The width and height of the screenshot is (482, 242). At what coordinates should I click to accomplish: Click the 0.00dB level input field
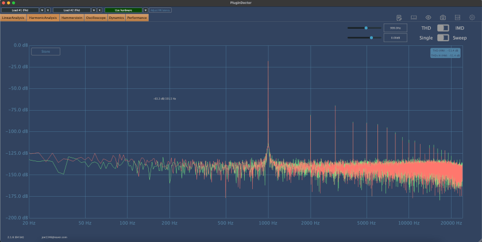395,38
